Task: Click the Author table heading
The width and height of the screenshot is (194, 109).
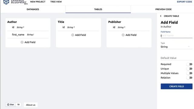Action: [12, 22]
